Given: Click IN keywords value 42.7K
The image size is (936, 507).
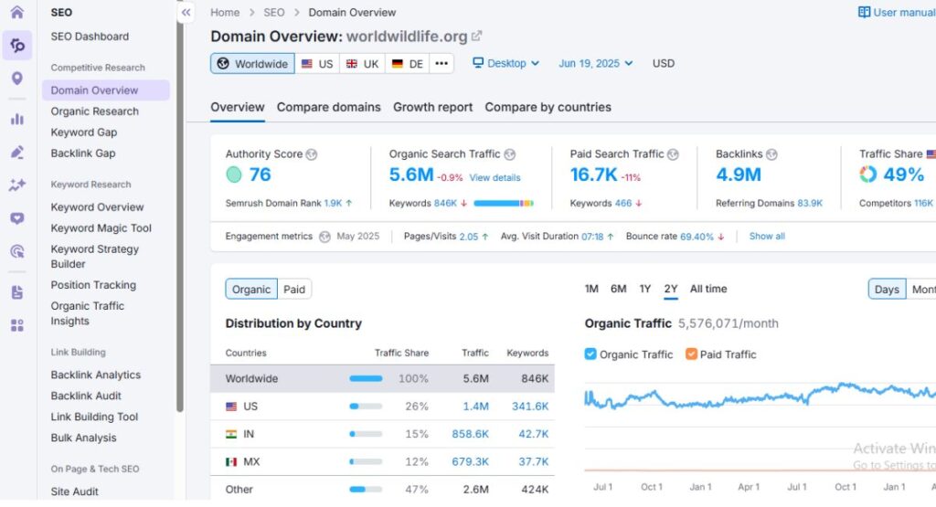Looking at the screenshot, I should (534, 434).
